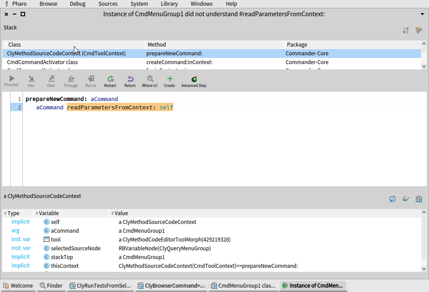This screenshot has width=429, height=292.
Task: Open the System menu
Action: pos(139,4)
